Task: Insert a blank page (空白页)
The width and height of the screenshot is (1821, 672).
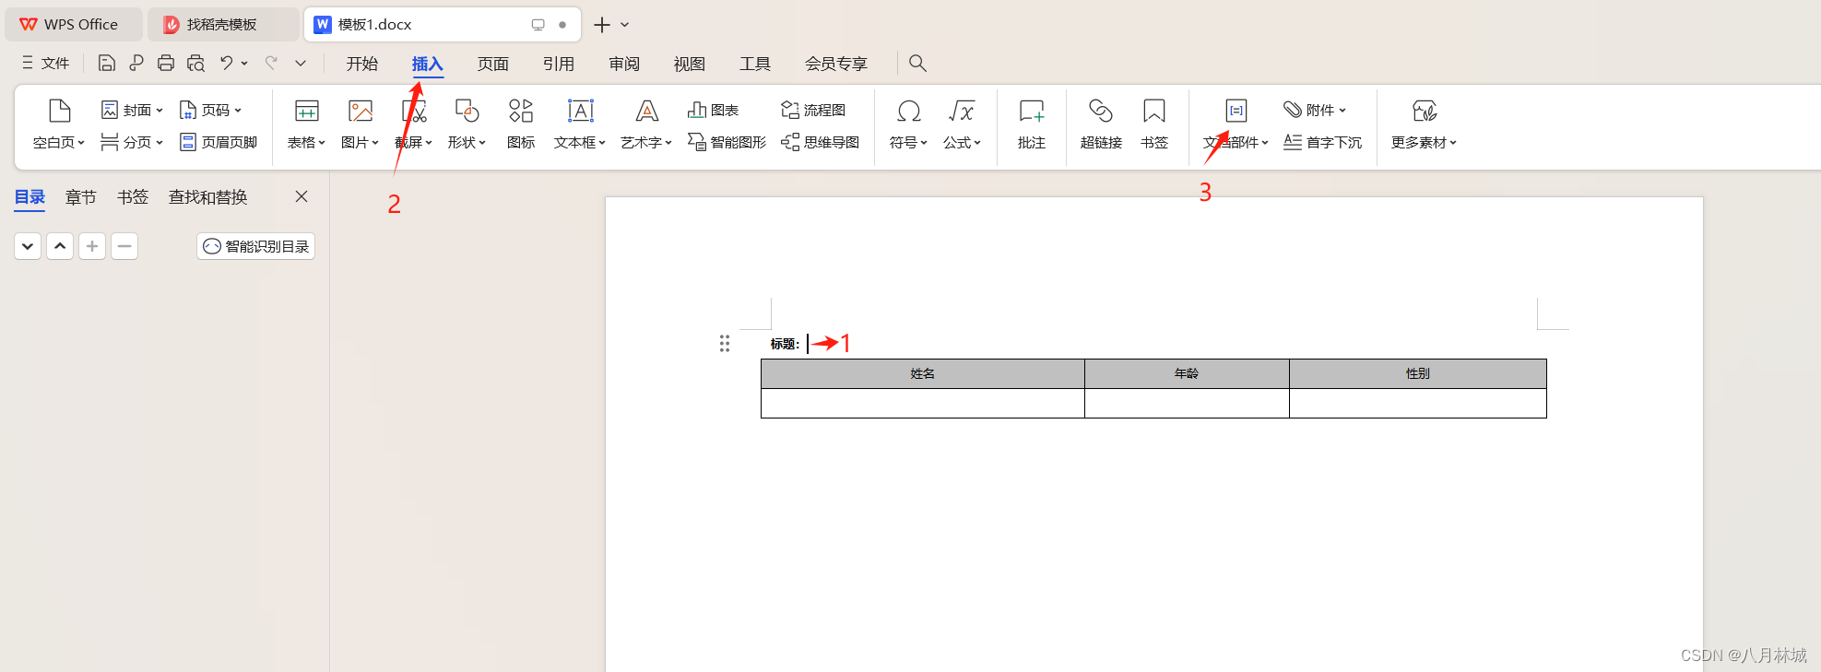Action: tap(59, 124)
